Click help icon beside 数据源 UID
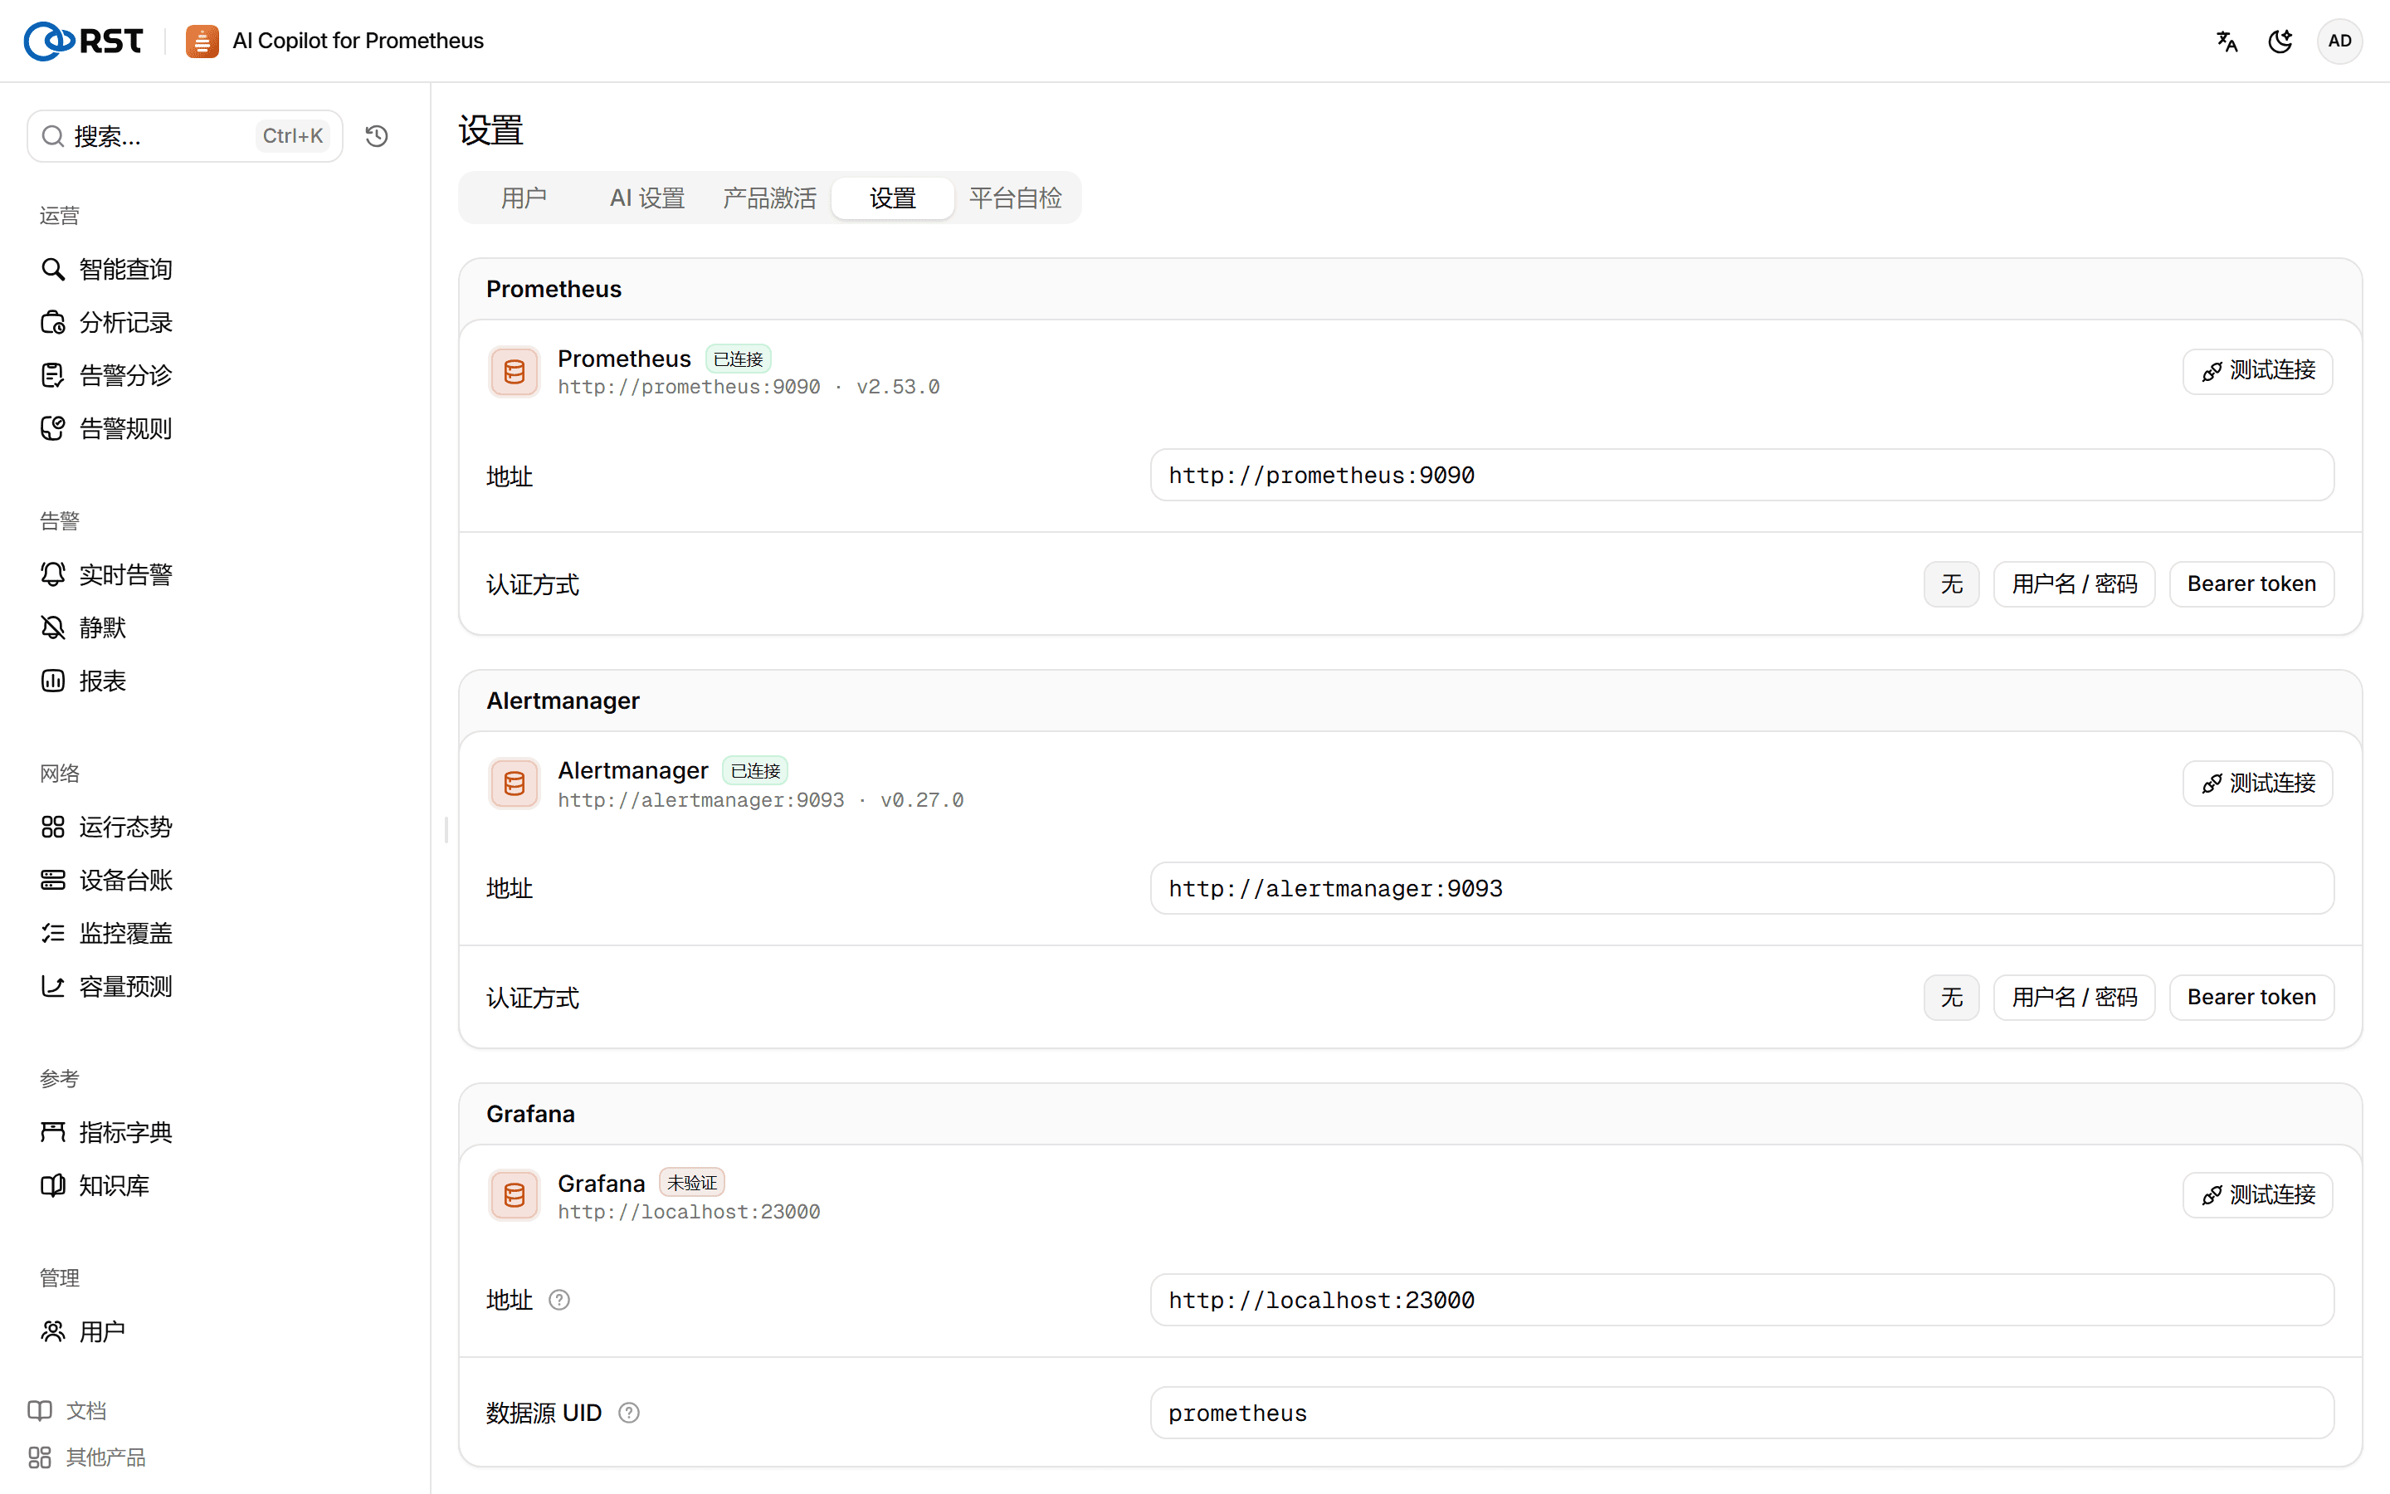This screenshot has width=2390, height=1494. point(629,1413)
